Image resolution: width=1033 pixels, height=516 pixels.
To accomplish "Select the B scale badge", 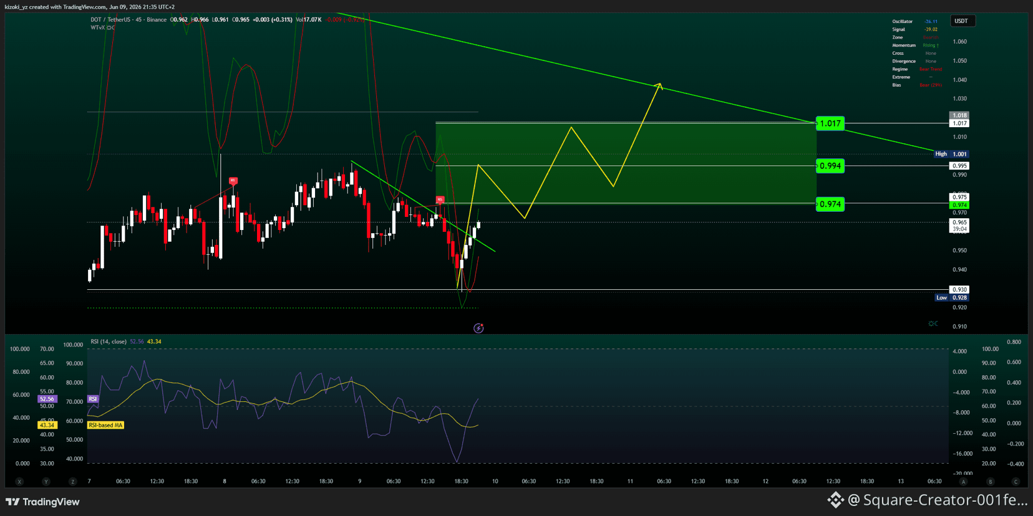I will pyautogui.click(x=990, y=482).
